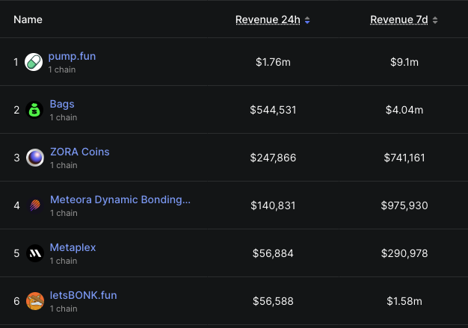
Task: Open the Metaplex protocol link
Action: click(73, 247)
